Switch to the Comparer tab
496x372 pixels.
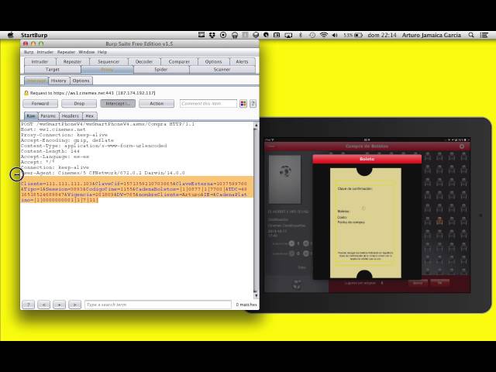(179, 62)
